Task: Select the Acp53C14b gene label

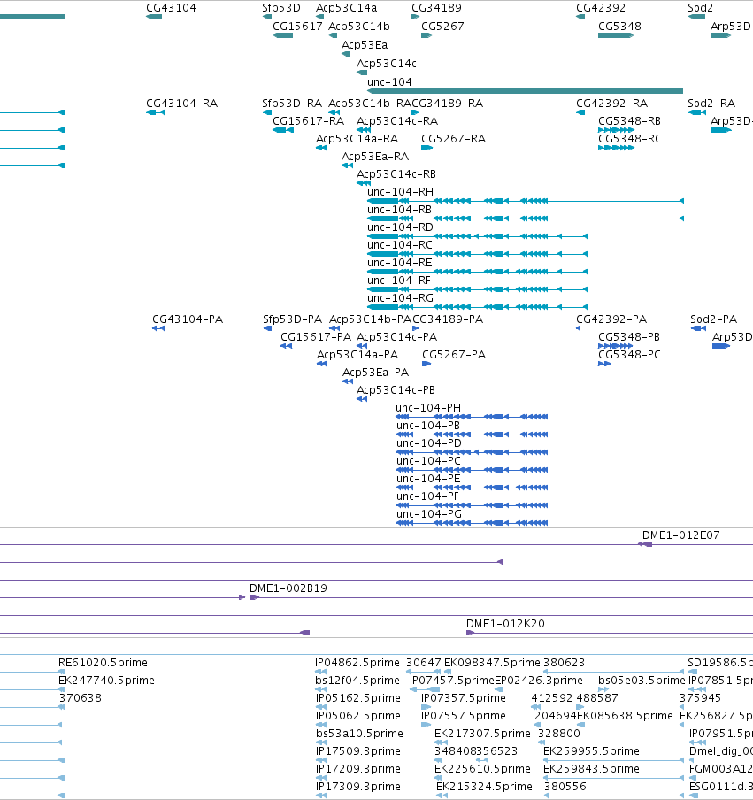Action: [359, 26]
